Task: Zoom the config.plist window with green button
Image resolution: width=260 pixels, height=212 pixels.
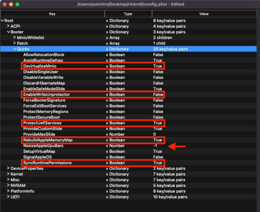Action: pos(17,4)
